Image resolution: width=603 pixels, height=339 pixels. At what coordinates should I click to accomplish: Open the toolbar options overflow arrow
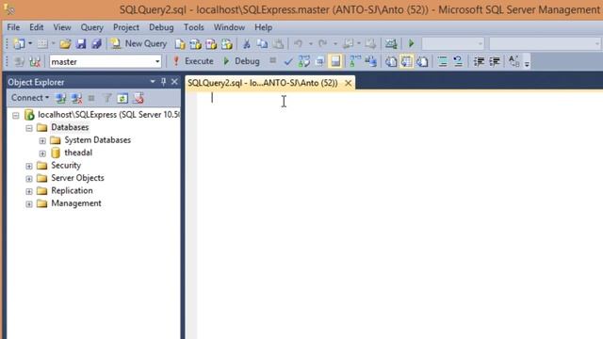click(527, 64)
